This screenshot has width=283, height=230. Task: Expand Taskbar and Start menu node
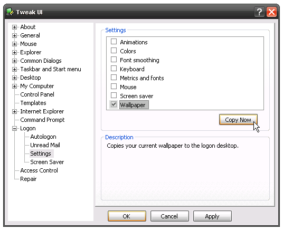14,69
